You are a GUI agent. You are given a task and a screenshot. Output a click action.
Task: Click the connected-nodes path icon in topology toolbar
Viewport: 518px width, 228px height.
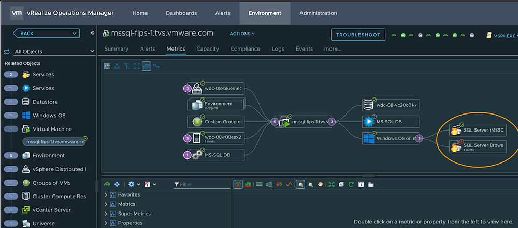(156, 66)
